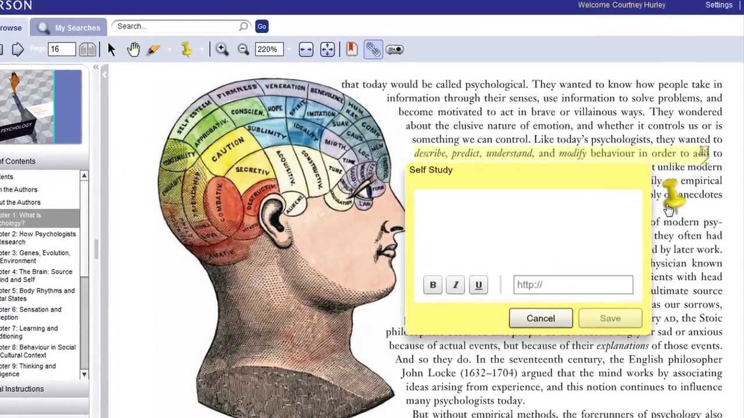This screenshot has width=744, height=418.
Task: Save the Self Study note
Action: coord(610,318)
